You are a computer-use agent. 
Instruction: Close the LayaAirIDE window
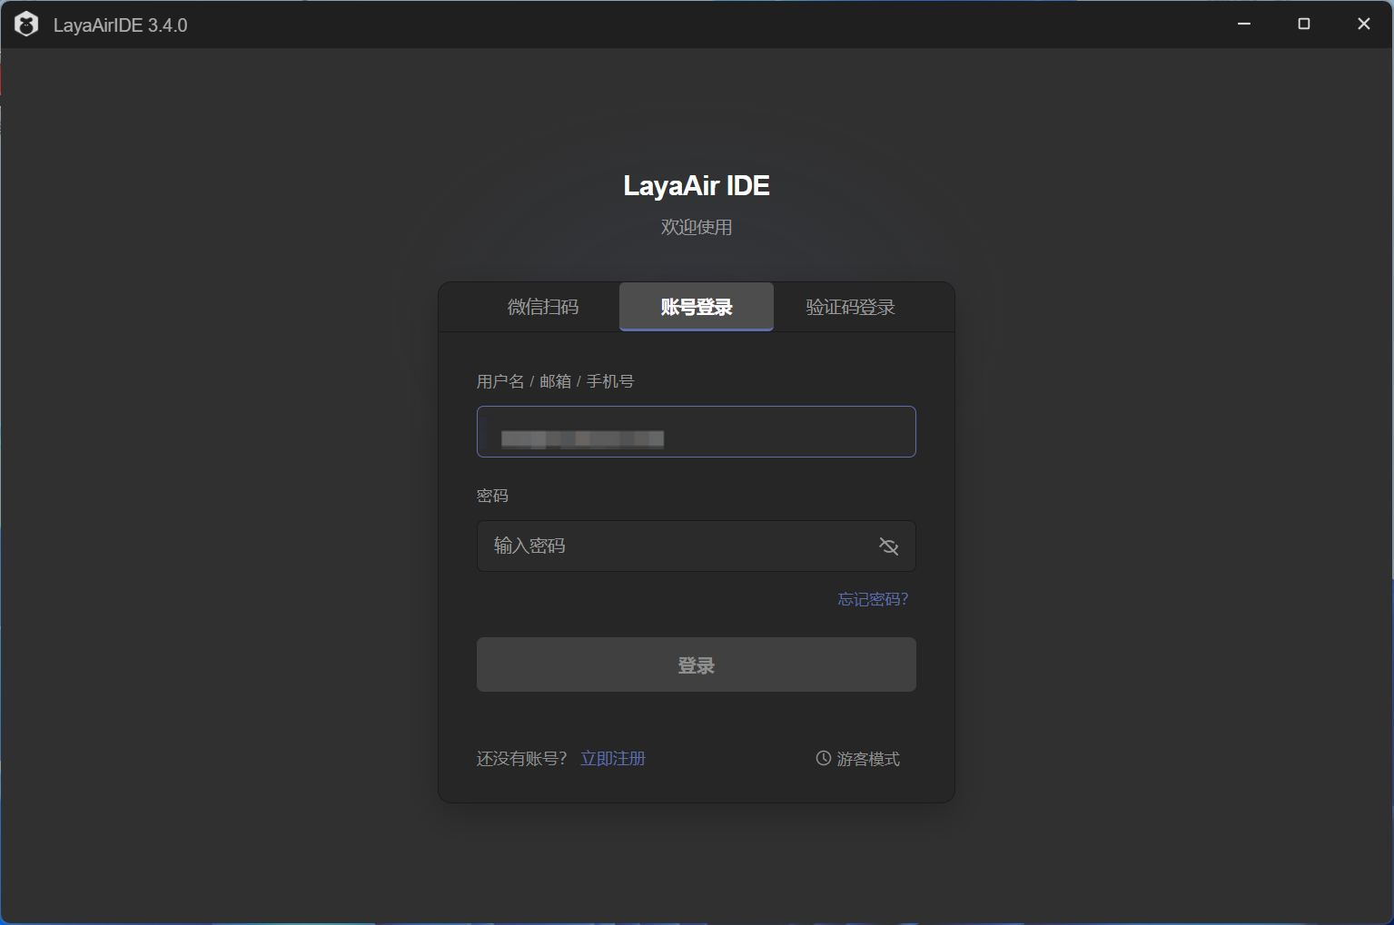click(x=1363, y=24)
